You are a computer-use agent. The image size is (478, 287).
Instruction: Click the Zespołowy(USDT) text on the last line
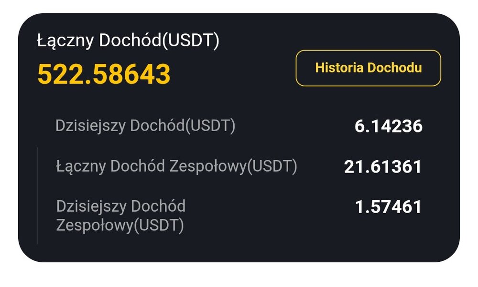120,225
